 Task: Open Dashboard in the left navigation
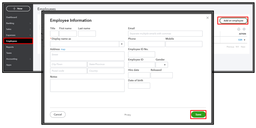pyautogui.click(x=12, y=17)
